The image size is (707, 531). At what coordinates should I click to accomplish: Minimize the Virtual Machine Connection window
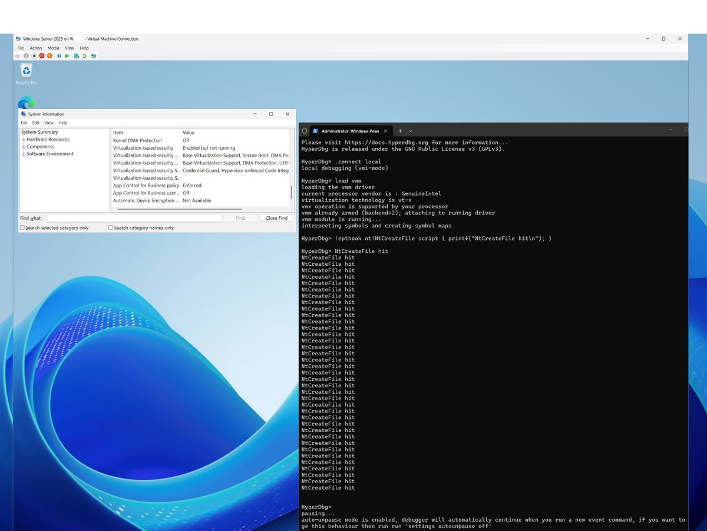coord(647,39)
